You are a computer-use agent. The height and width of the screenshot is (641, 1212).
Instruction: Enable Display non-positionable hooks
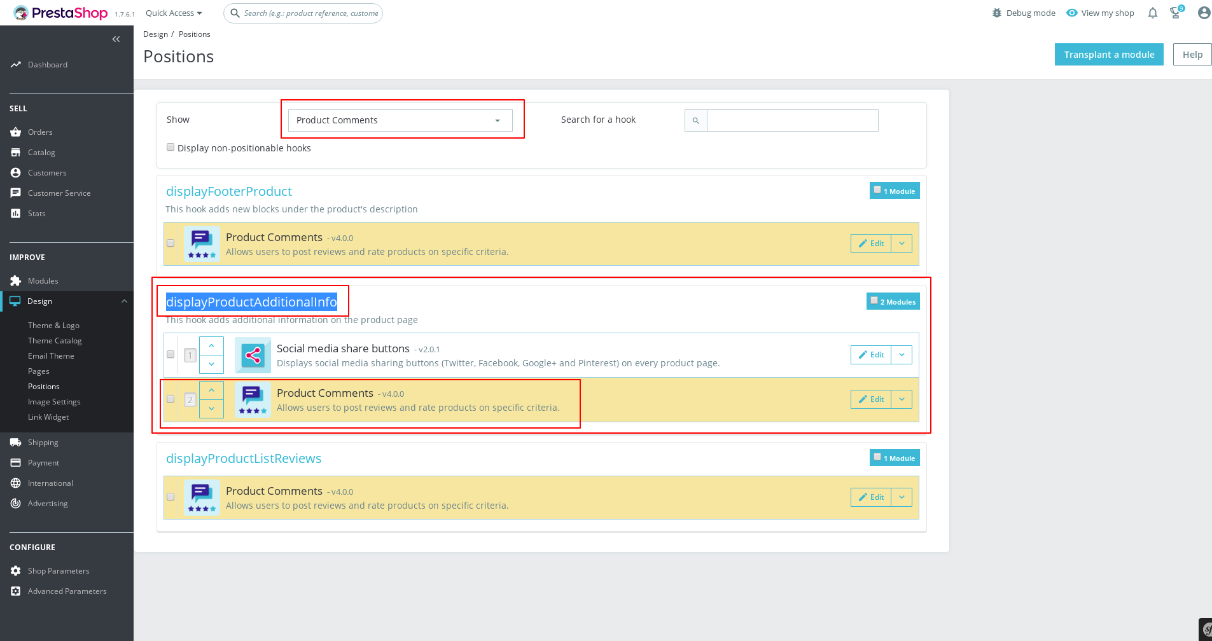(171, 147)
